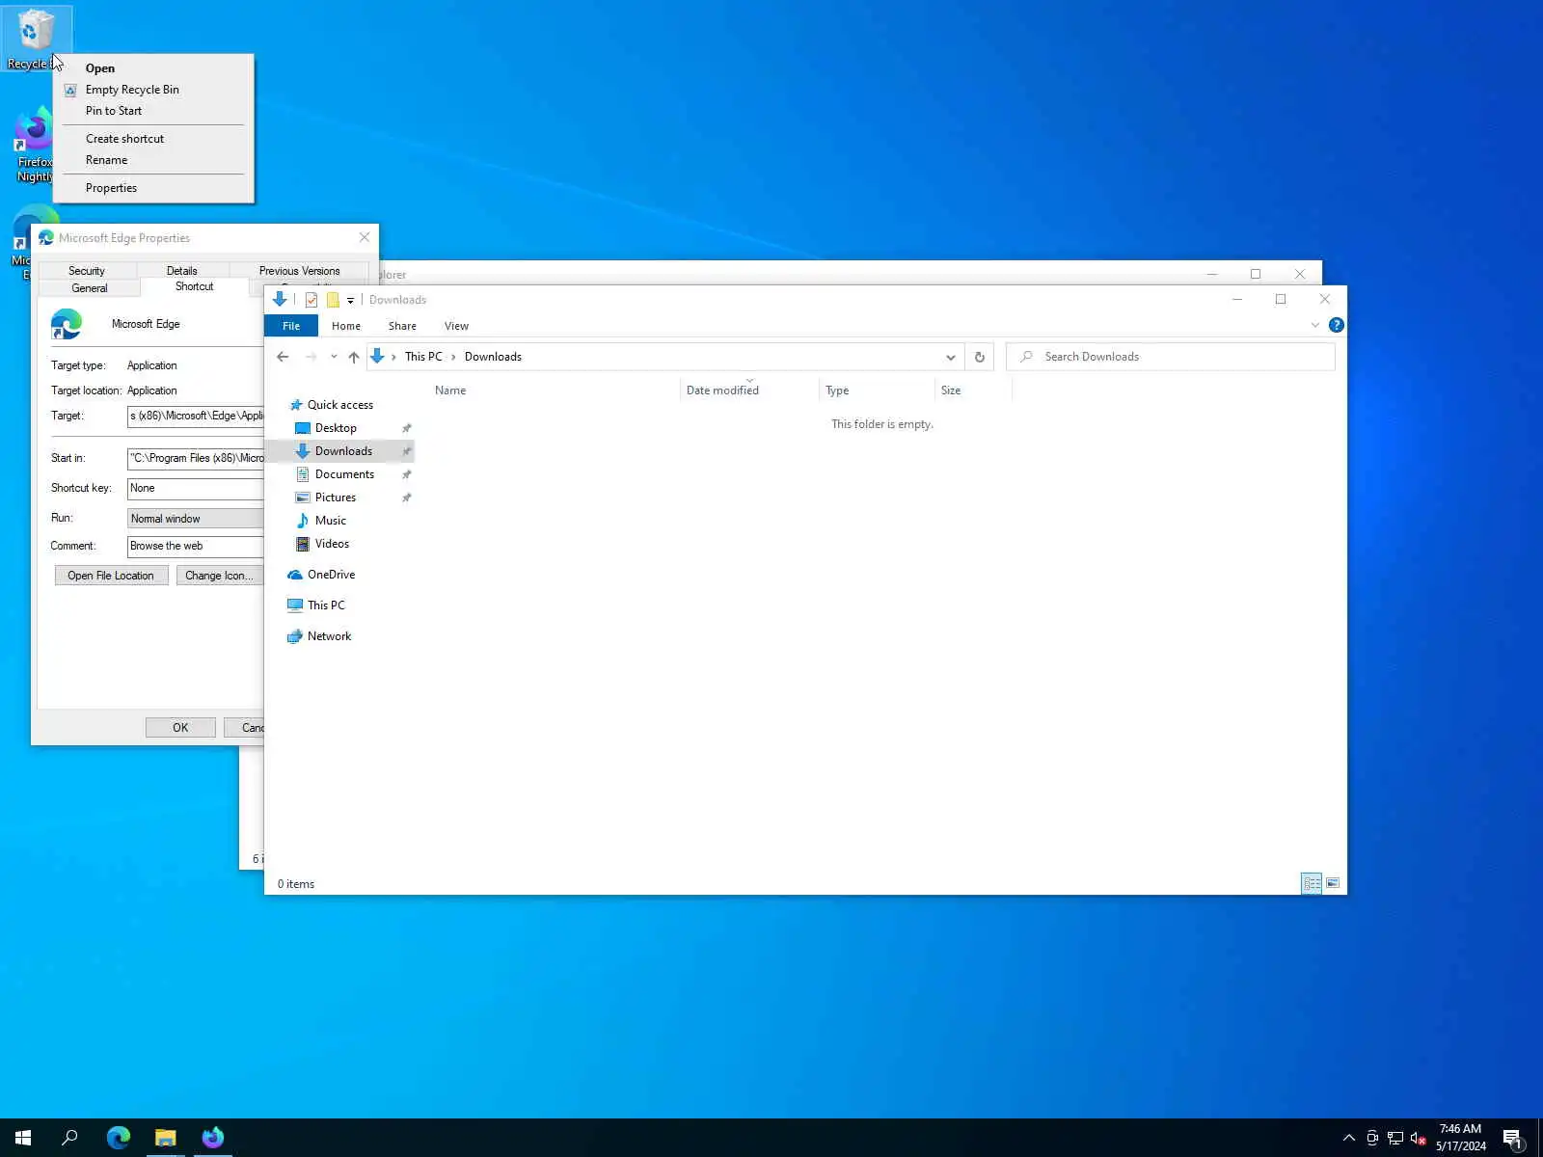The image size is (1543, 1157).
Task: Switch to Details view icon in status bar
Action: [x=1312, y=883]
